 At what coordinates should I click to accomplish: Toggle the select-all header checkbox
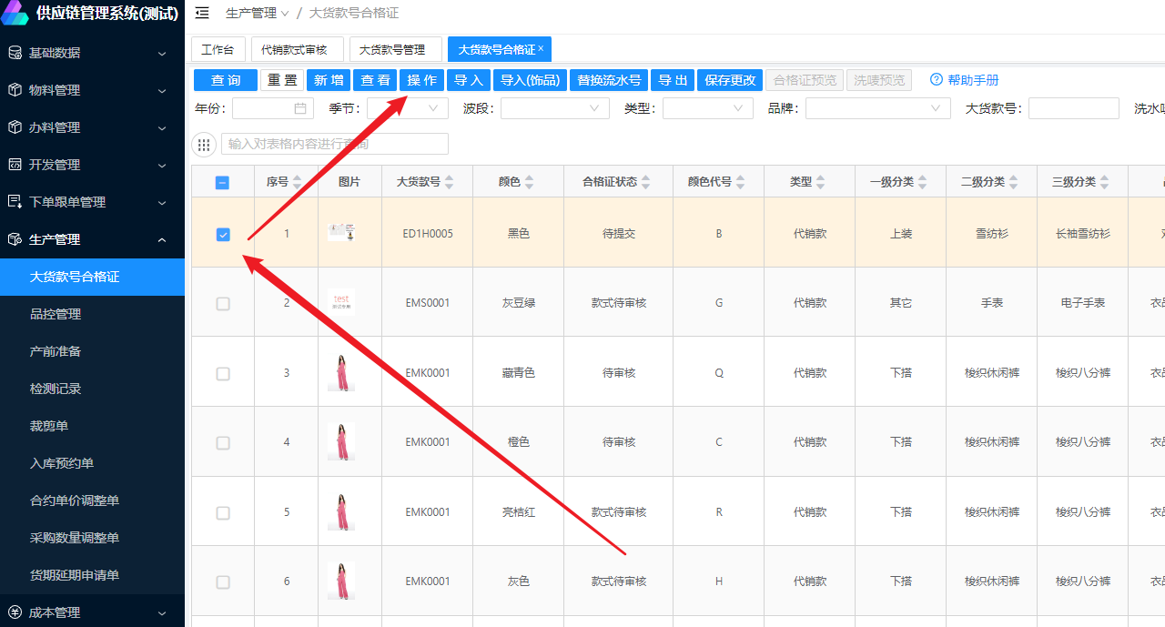[x=223, y=182]
